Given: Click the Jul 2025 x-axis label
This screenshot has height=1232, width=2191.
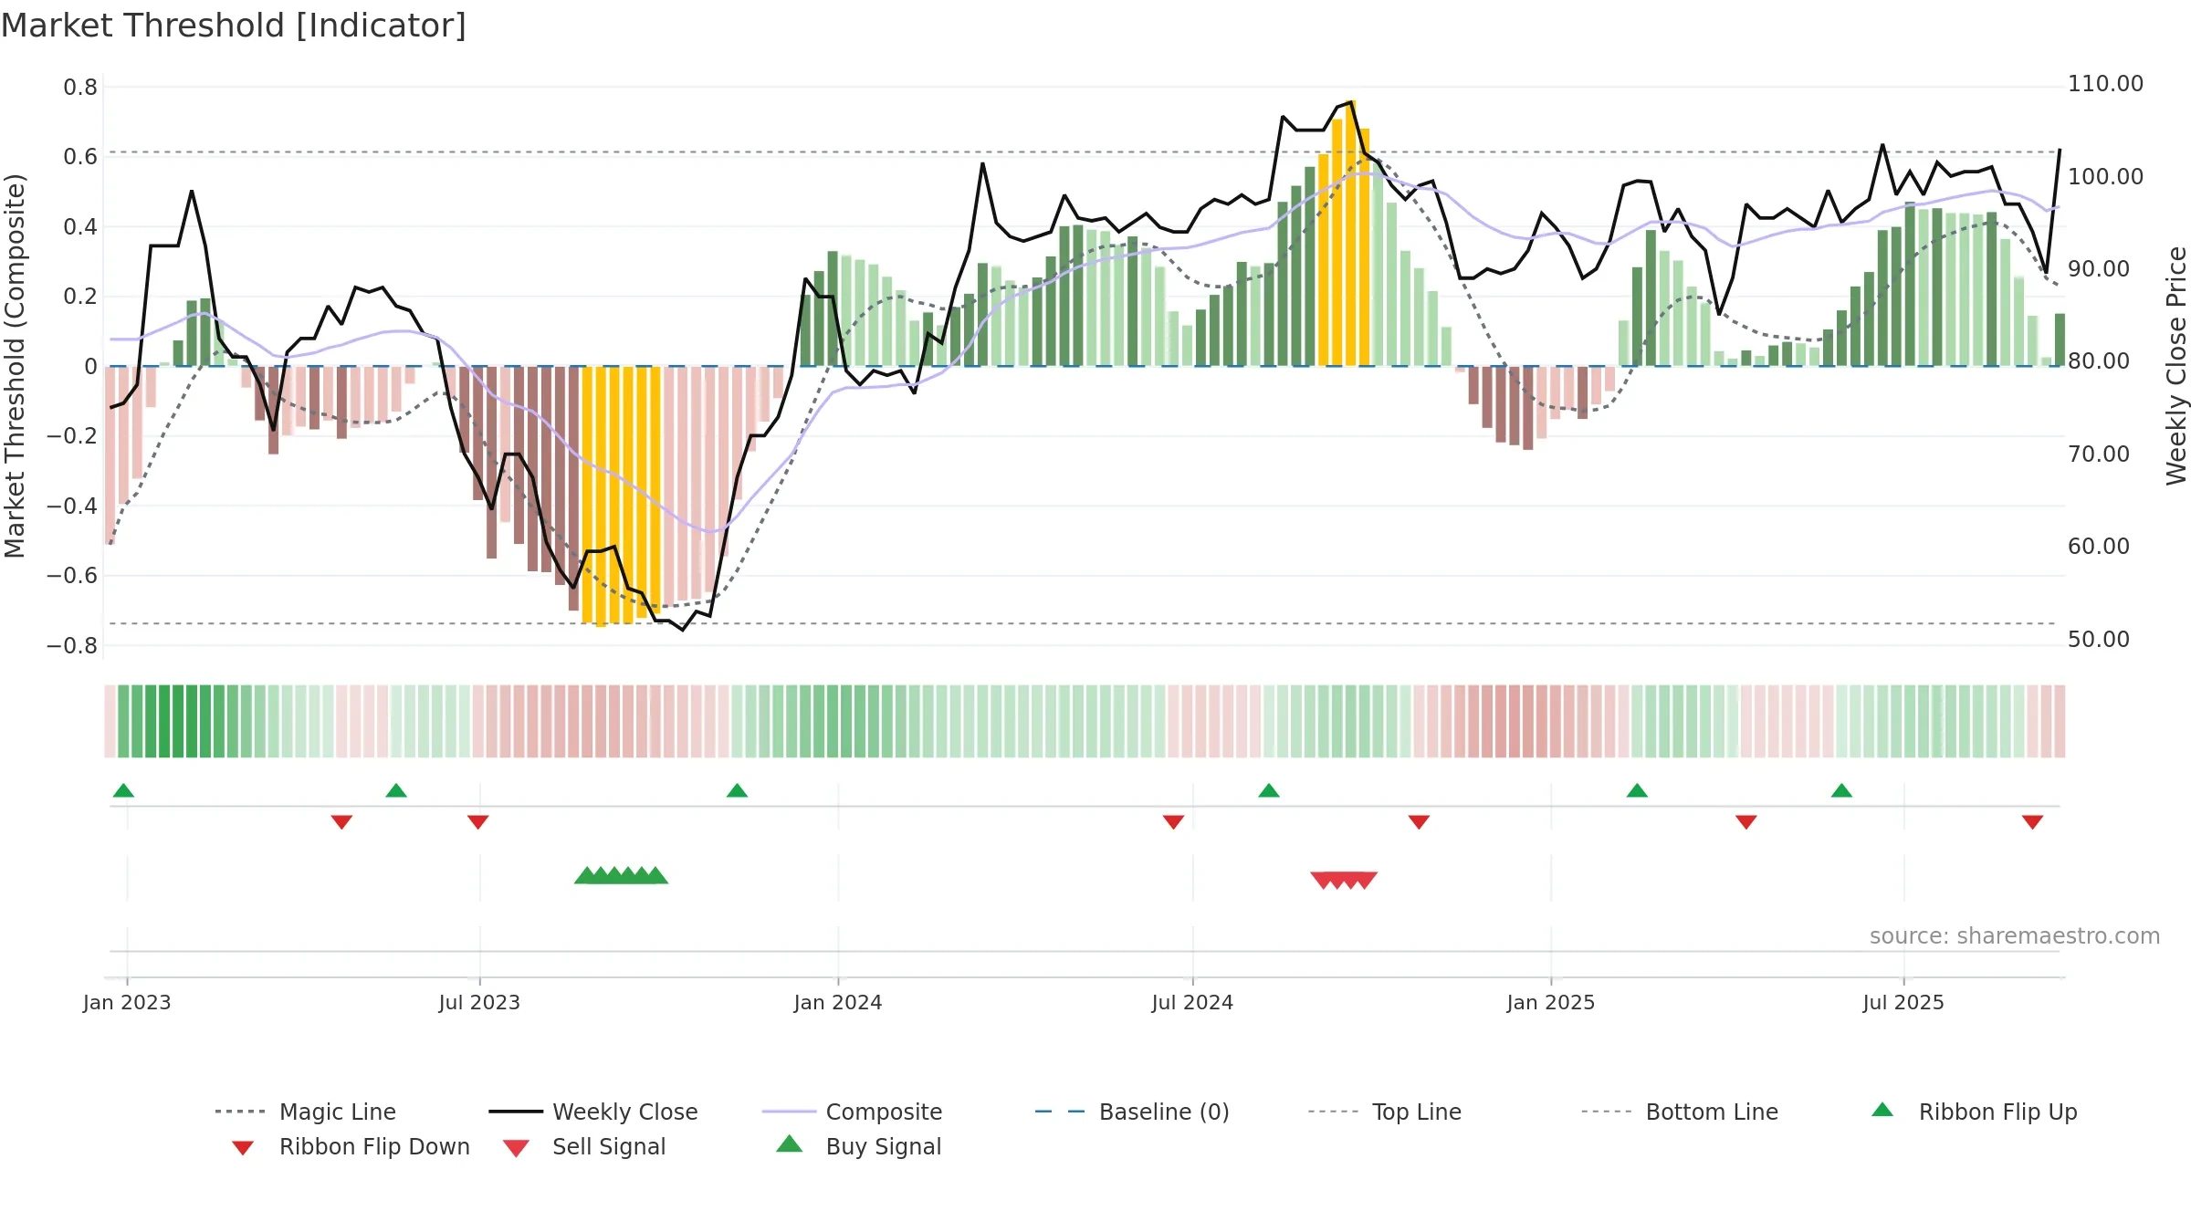Looking at the screenshot, I should [1903, 1003].
